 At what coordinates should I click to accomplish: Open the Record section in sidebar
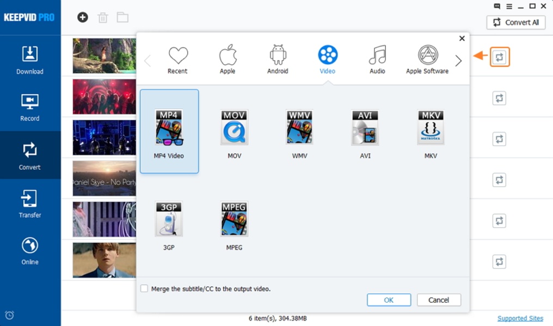point(30,108)
